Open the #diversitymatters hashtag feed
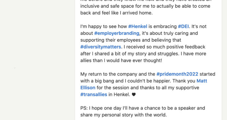Screen dimensions: 227x120 coord(101,47)
